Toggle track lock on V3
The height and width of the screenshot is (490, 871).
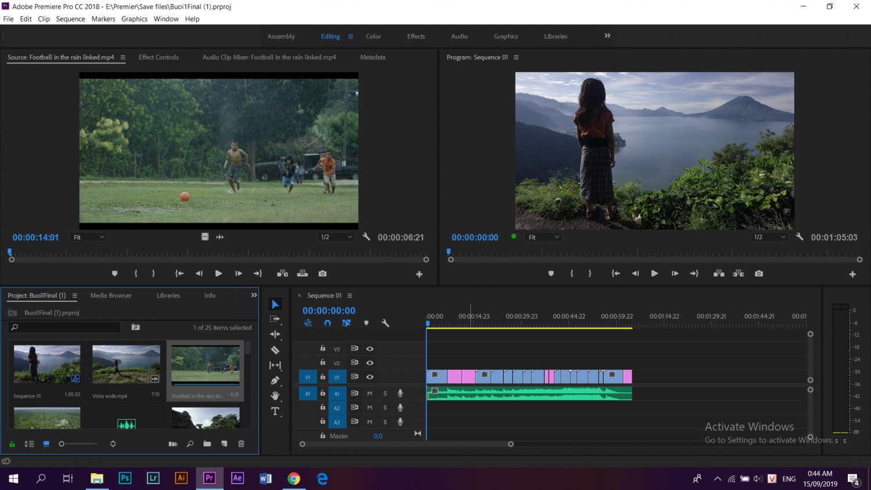tap(323, 348)
